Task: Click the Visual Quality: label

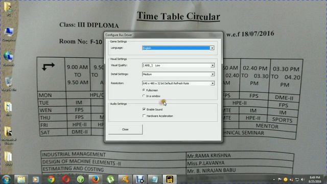Action: [x=119, y=65]
